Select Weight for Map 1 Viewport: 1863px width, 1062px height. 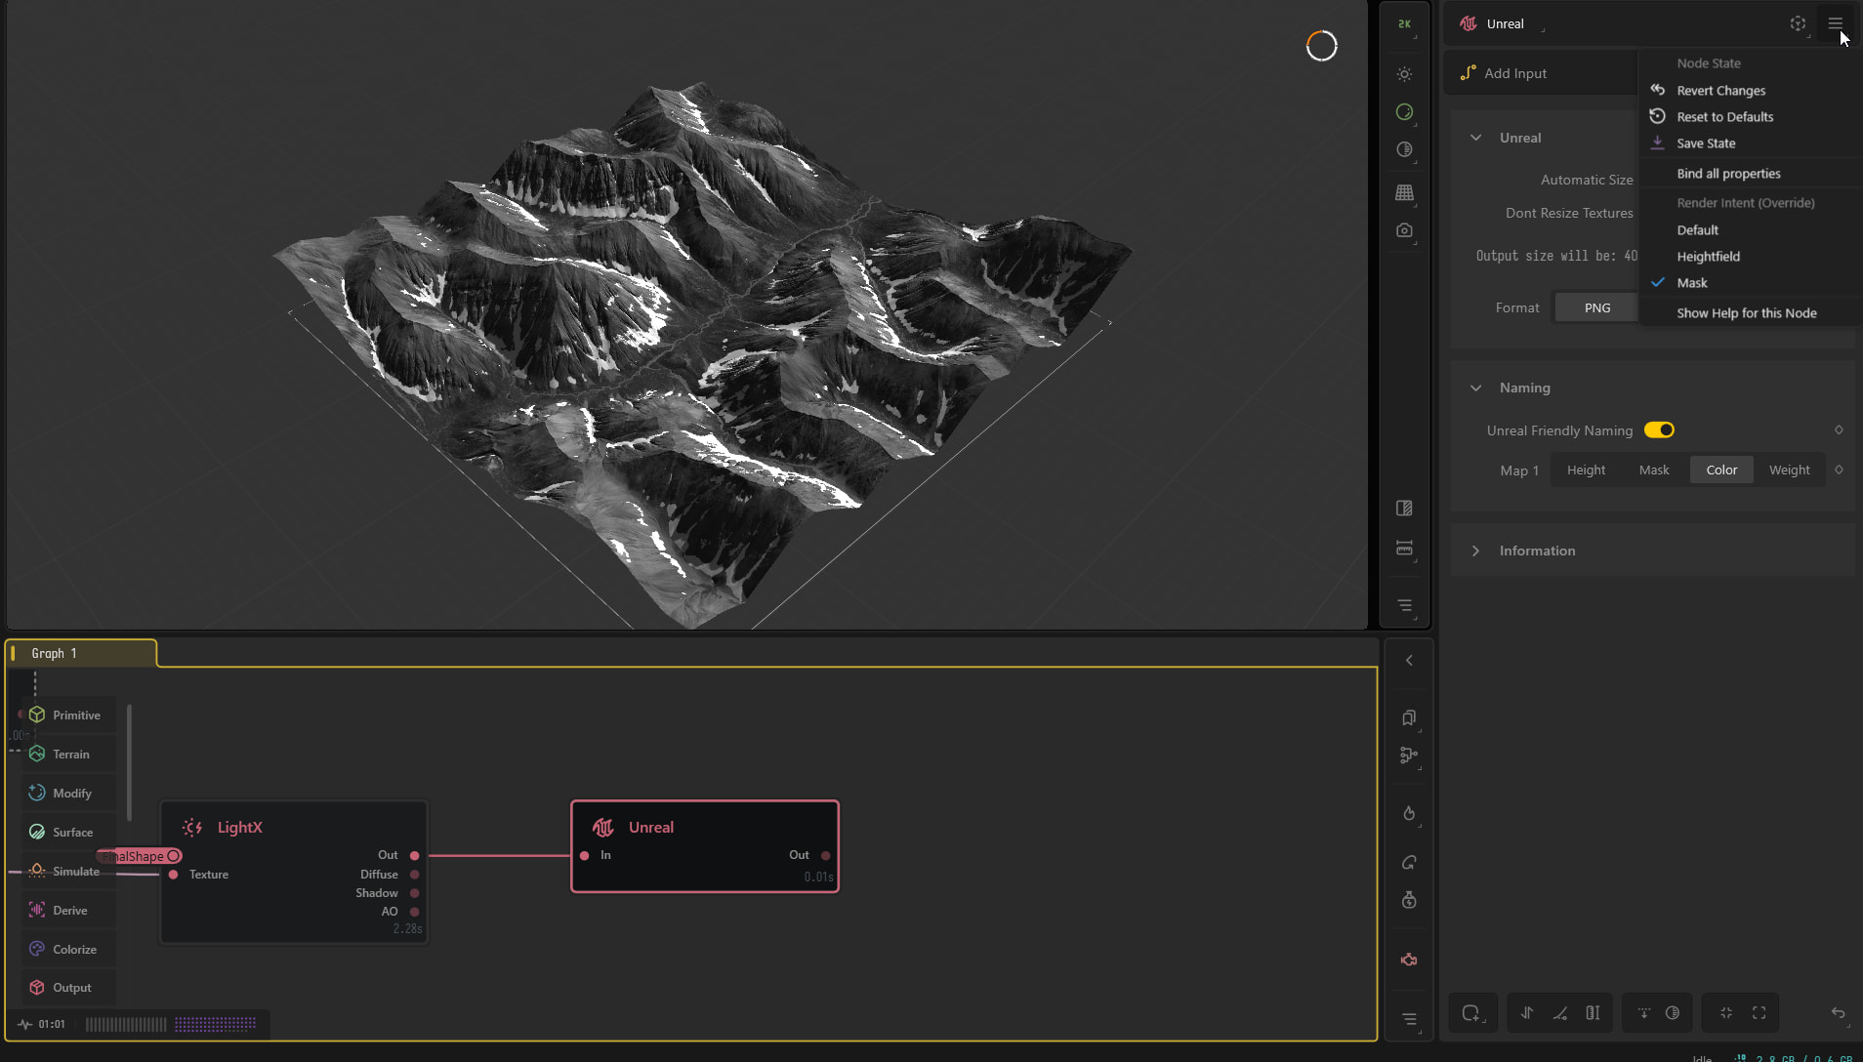tap(1789, 470)
